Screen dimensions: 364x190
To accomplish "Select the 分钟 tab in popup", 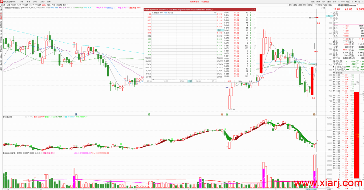I will click(240, 81).
